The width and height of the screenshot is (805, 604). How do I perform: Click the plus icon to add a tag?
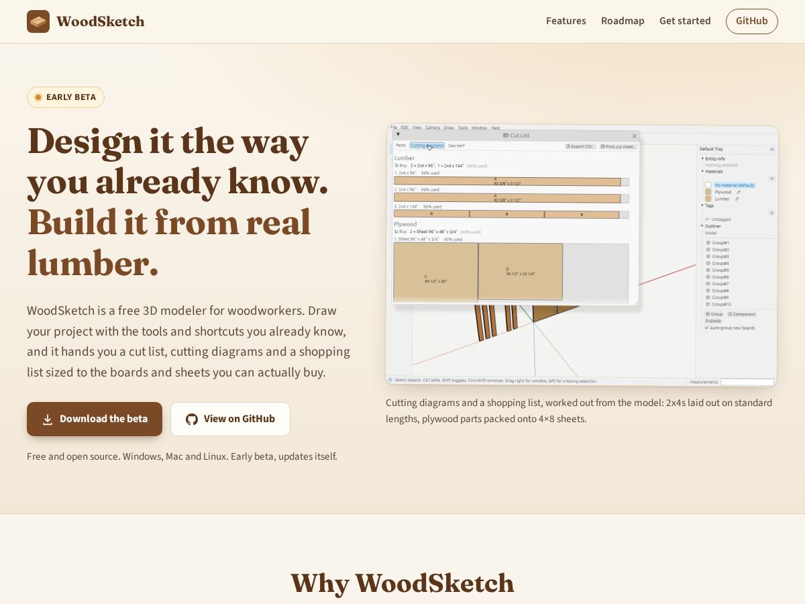pos(771,213)
